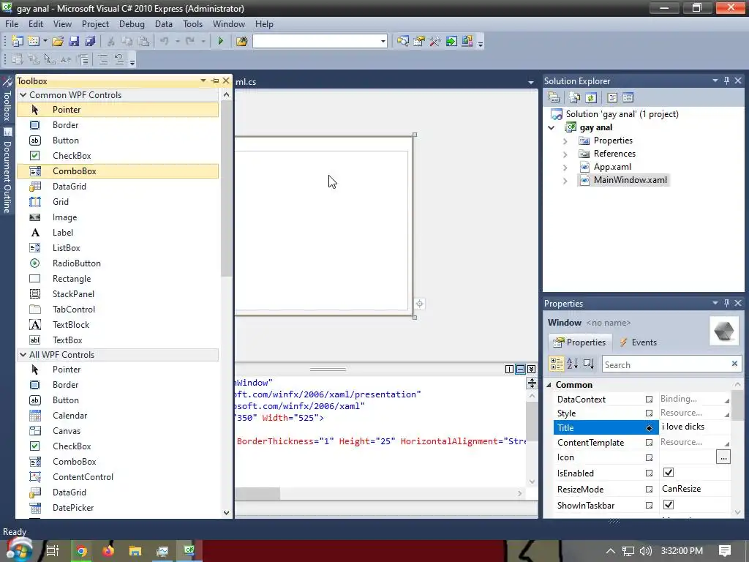Clear the Properties search box with X
Image resolution: width=749 pixels, height=562 pixels.
pos(734,364)
